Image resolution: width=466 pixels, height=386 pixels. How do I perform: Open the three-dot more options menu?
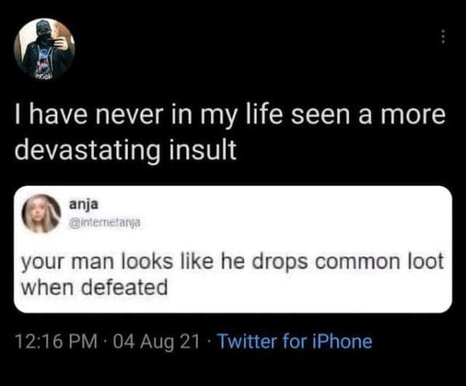coord(443,37)
